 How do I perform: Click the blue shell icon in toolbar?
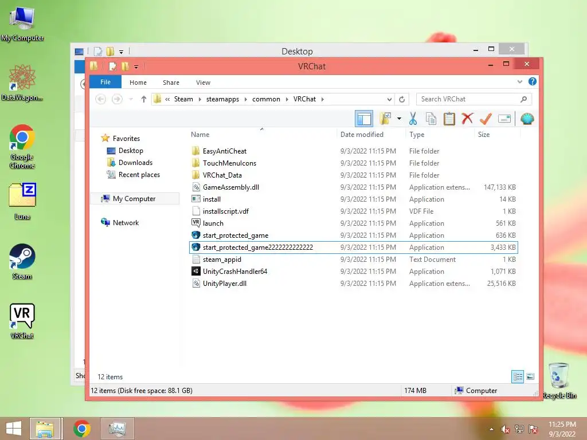[x=527, y=119]
